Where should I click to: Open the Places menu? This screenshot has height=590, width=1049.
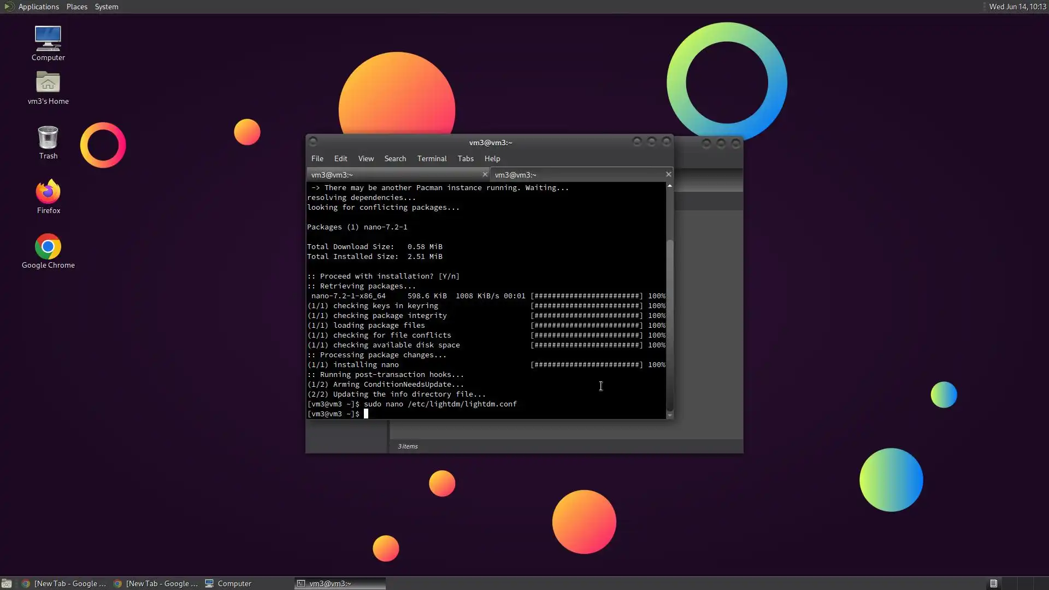coord(76,7)
